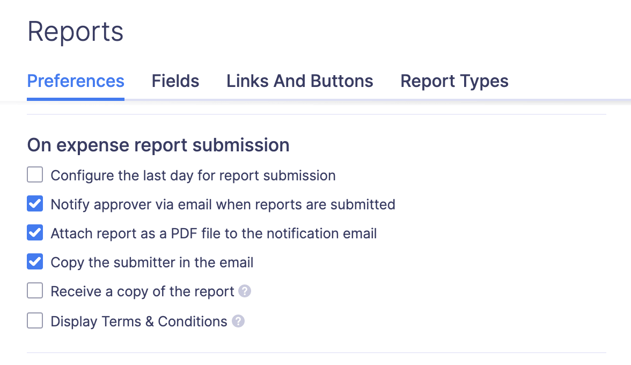Click the "Display Terms & Conditions" label text

tap(139, 322)
